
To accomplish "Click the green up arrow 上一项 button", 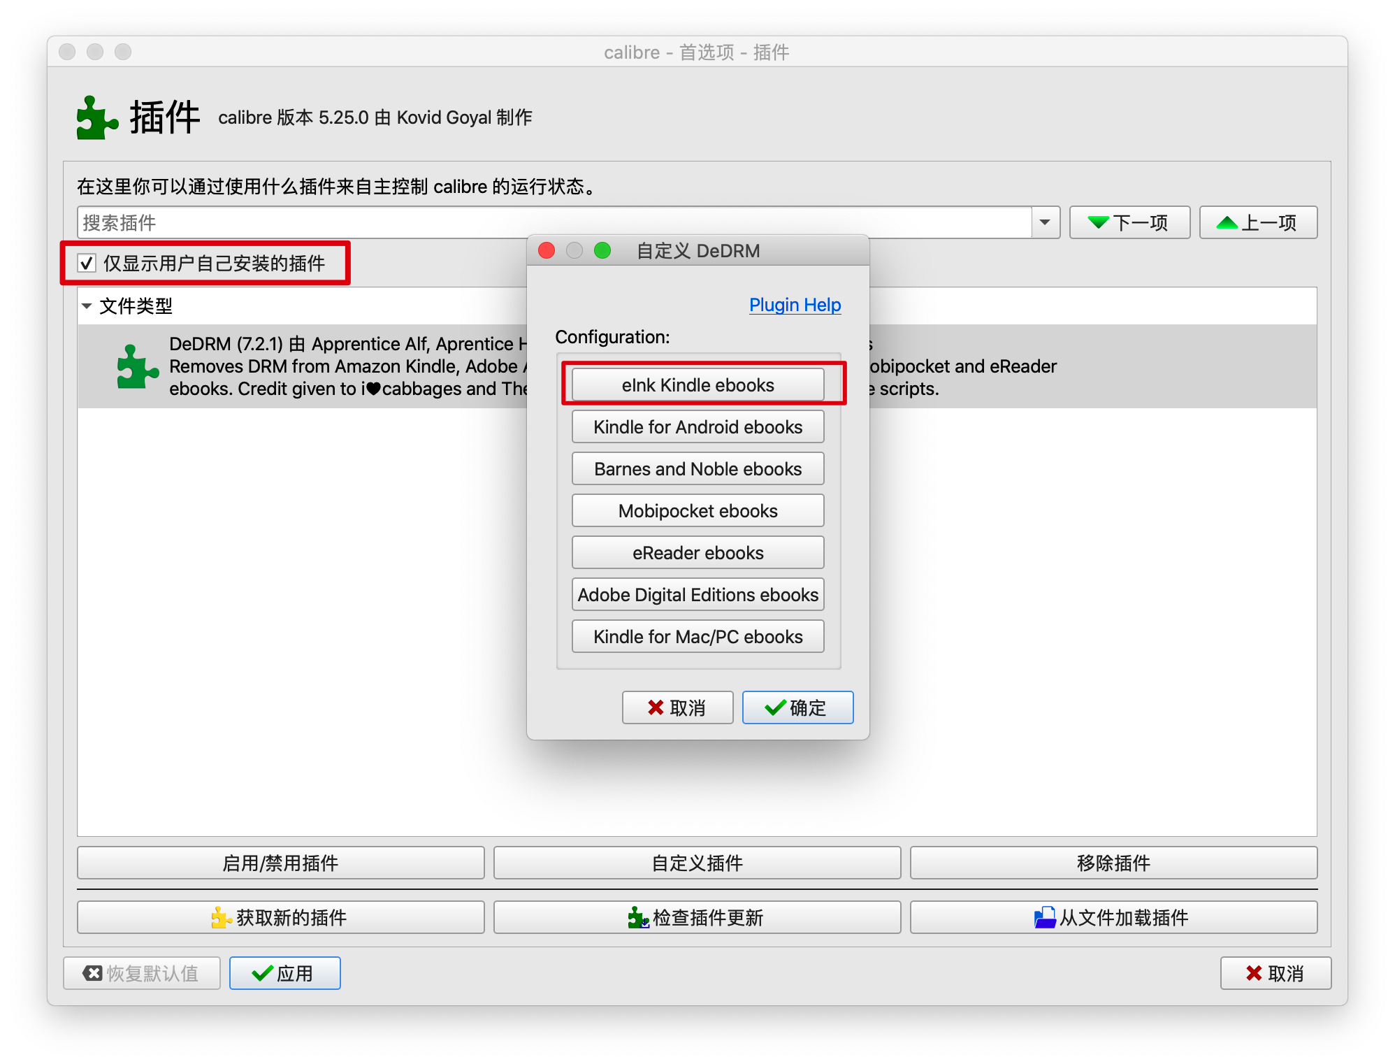I will pos(1258,222).
